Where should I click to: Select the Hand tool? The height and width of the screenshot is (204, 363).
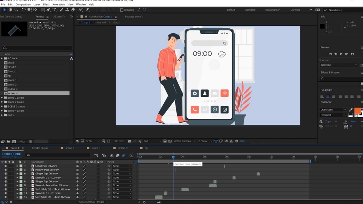pyautogui.click(x=10, y=10)
